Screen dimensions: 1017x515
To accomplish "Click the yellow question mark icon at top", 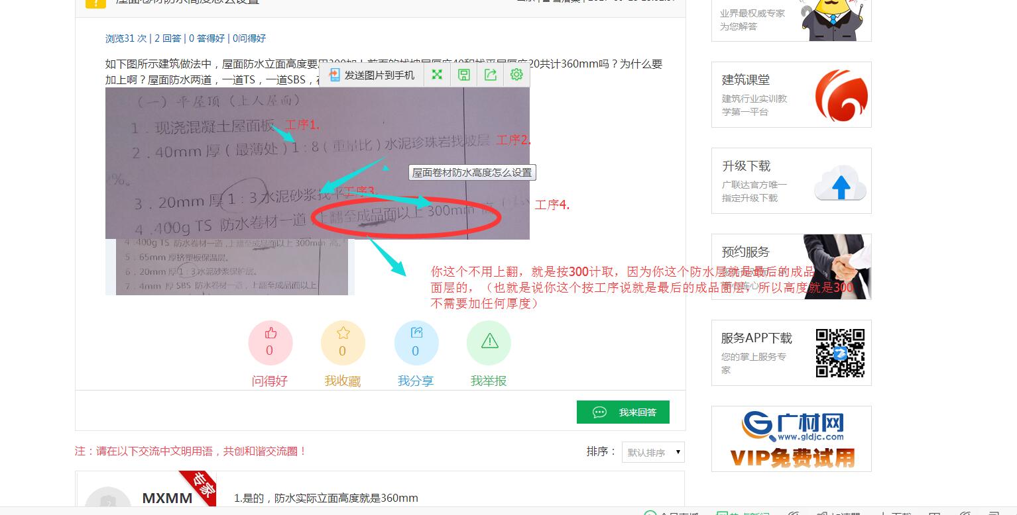I will click(95, 3).
